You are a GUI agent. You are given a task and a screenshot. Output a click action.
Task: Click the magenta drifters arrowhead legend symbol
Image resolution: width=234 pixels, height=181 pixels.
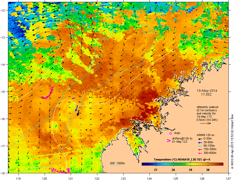(169, 140)
